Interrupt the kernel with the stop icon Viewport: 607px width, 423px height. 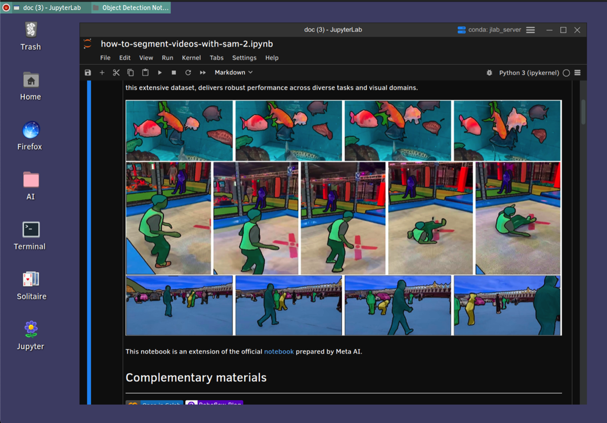[x=174, y=73]
